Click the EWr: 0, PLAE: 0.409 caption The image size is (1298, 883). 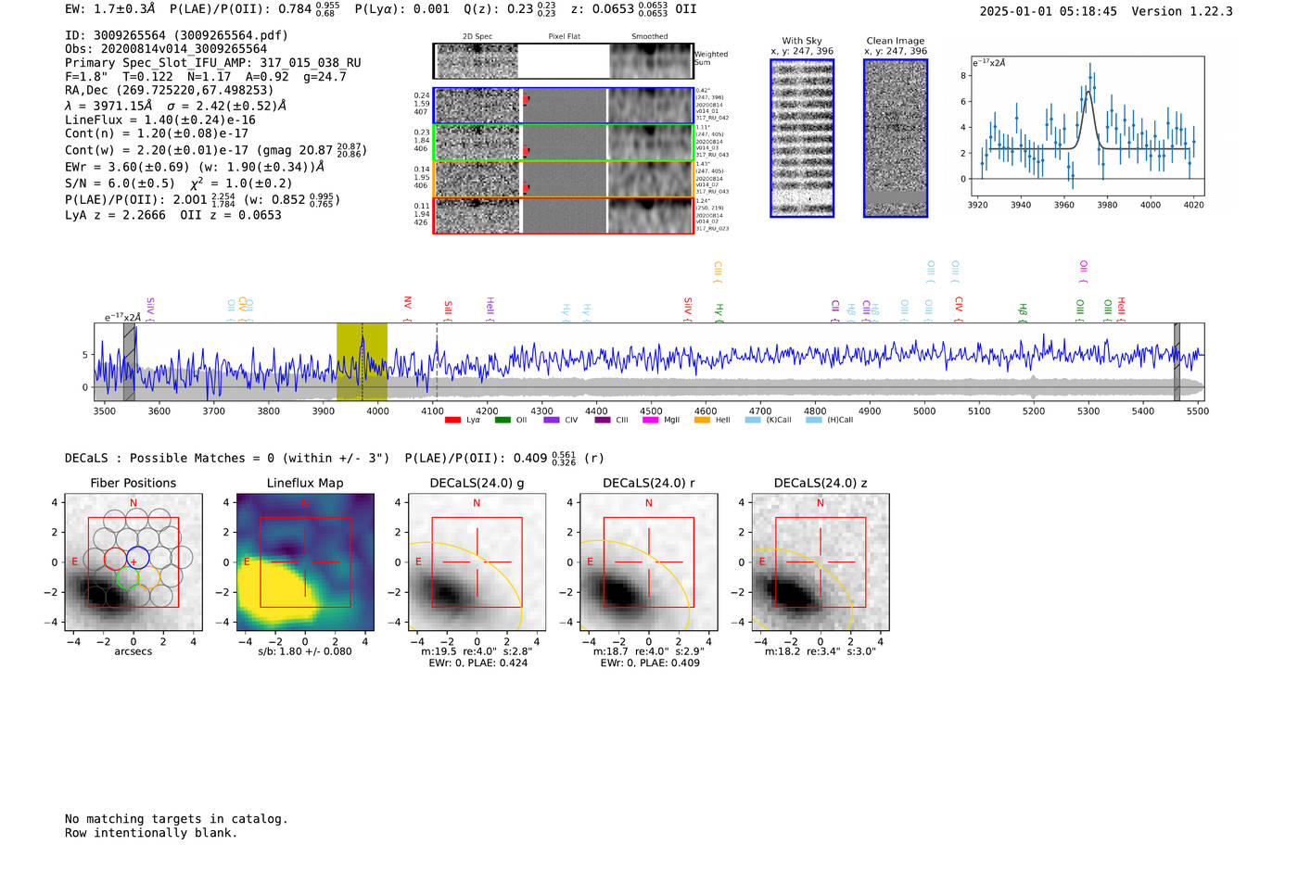point(650,662)
